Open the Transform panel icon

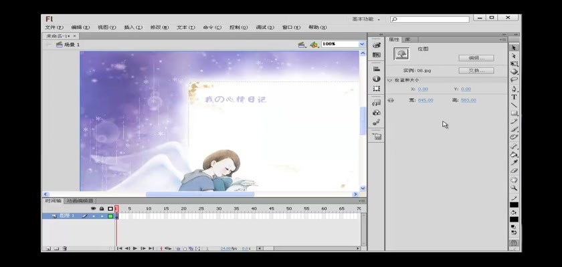tap(376, 88)
